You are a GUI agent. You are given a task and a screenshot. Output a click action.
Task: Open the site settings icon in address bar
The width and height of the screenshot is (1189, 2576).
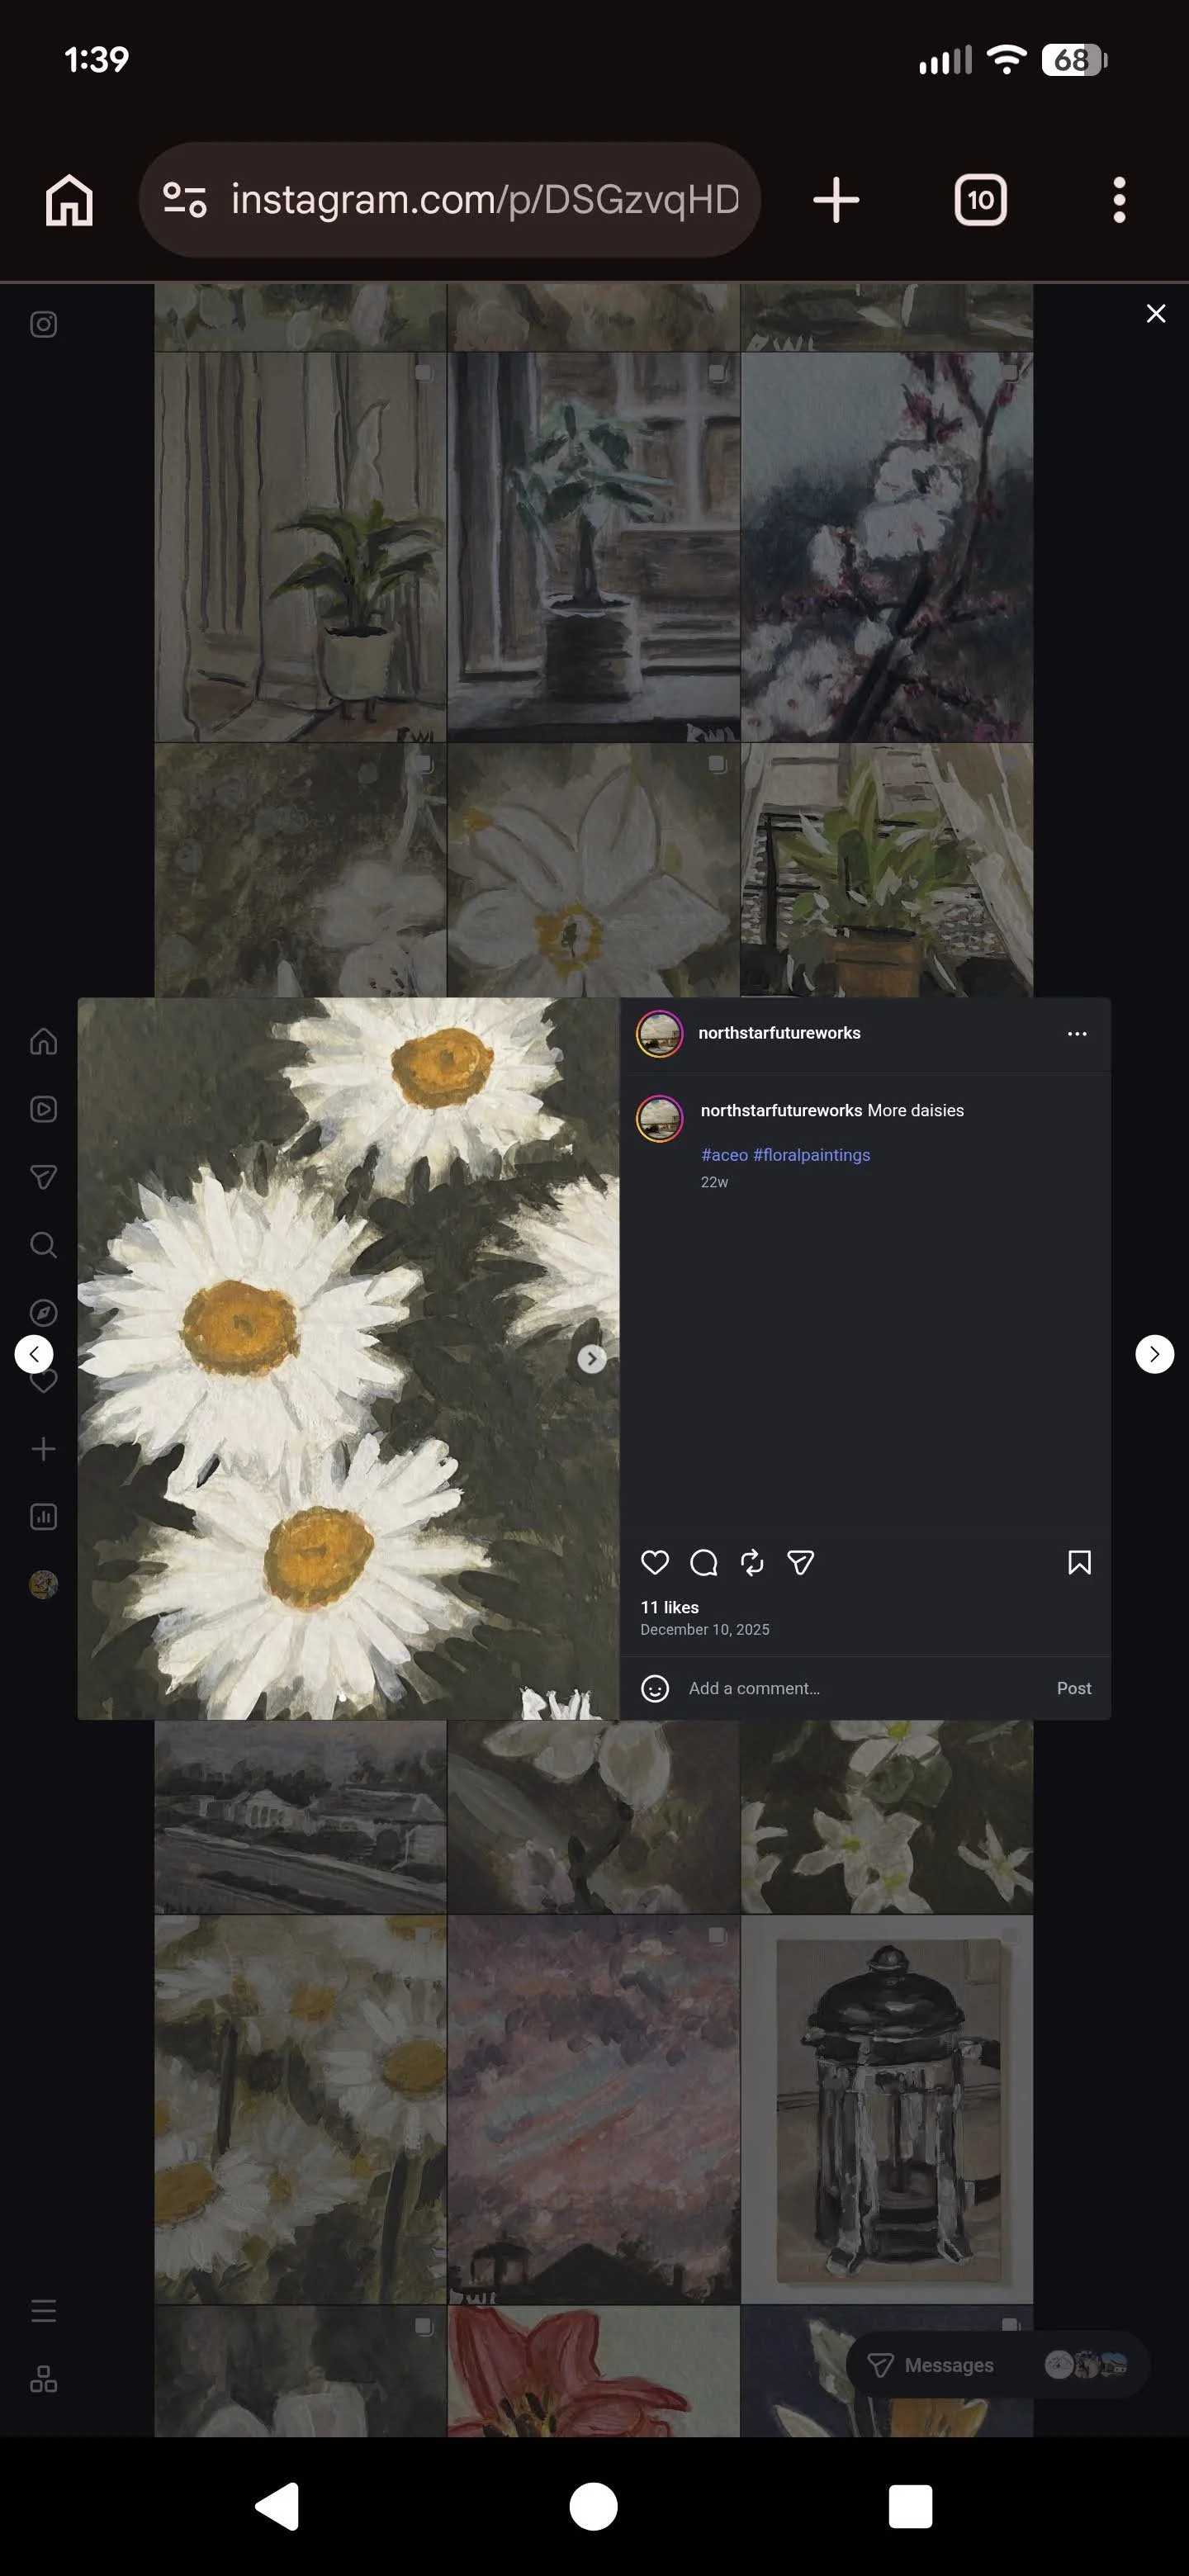[185, 200]
